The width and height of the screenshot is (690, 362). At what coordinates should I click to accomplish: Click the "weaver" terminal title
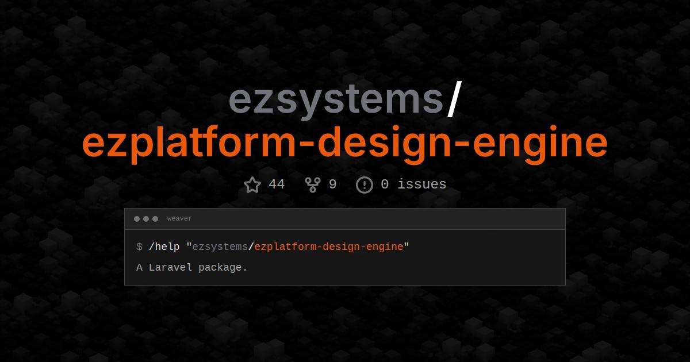(179, 219)
